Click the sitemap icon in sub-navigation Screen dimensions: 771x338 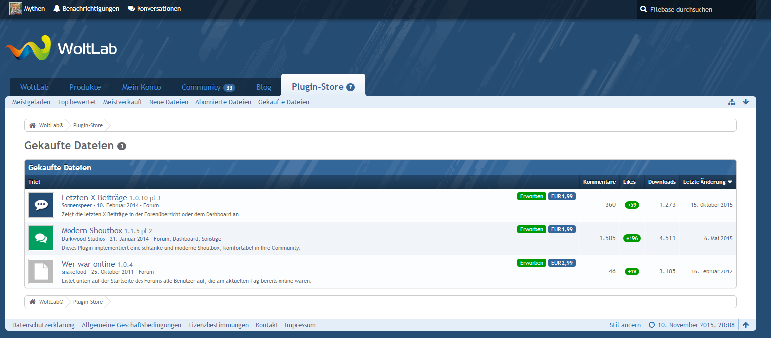pos(731,102)
